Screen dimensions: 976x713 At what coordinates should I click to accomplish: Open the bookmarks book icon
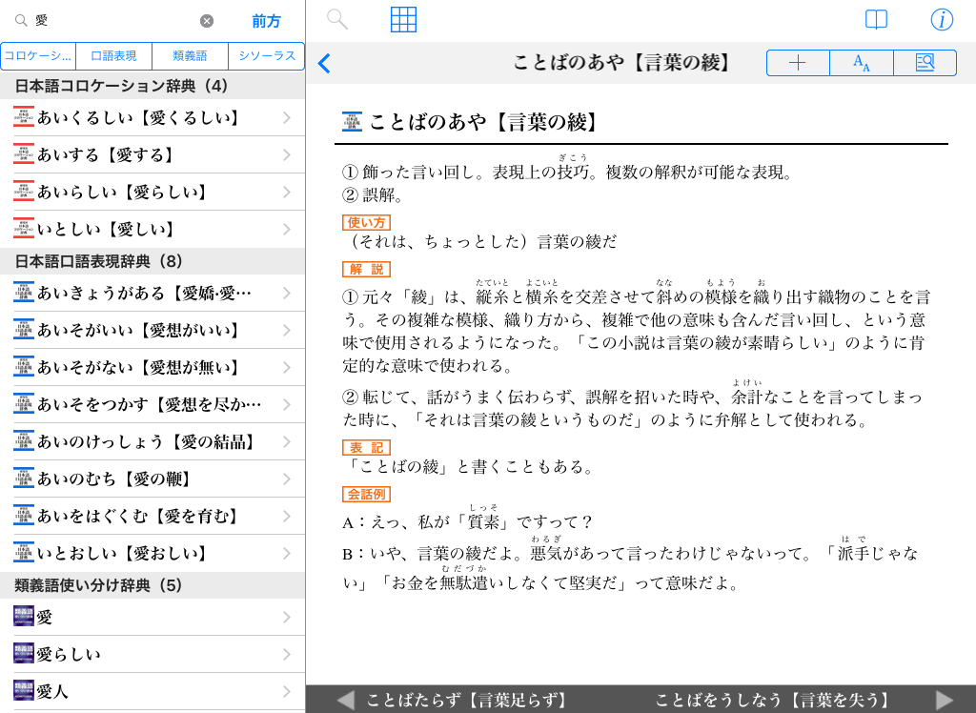click(876, 19)
